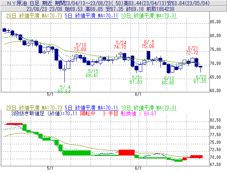The image size is (227, 173).
Task: Click the 5日 終値平滑 label in lower chart
Action: (x=92, y=108)
